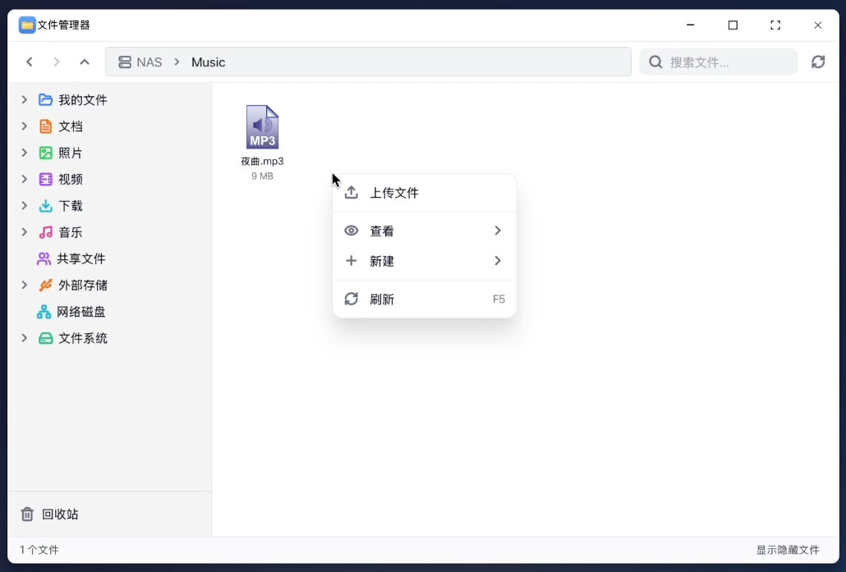Open the 查看 submenu arrow

498,231
